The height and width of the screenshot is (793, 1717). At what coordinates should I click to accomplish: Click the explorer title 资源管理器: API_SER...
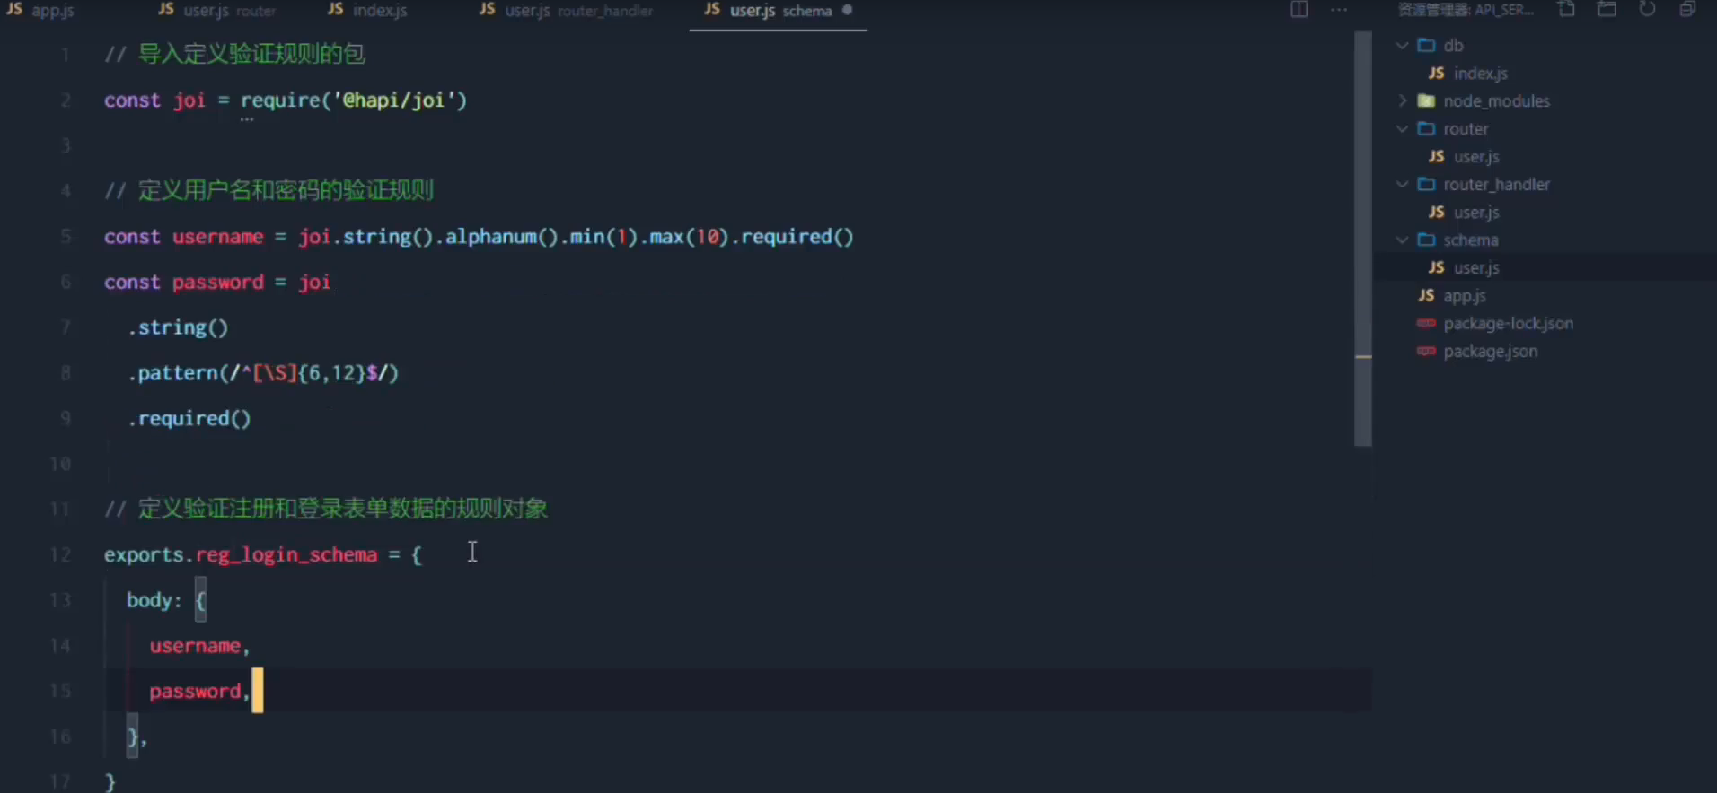pos(1466,10)
